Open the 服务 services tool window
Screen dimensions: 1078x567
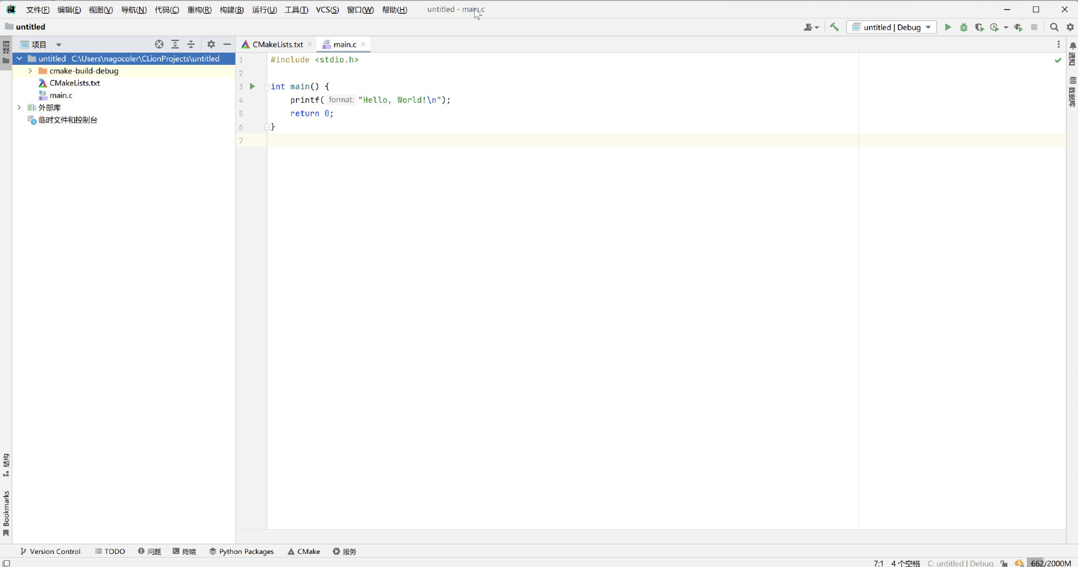[344, 551]
